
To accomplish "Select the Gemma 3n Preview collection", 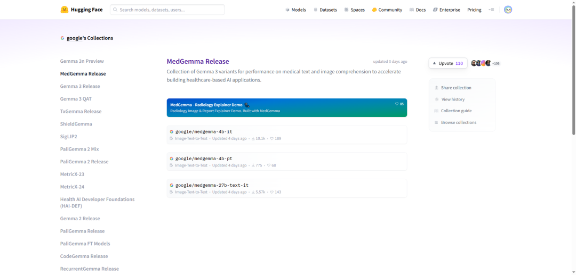I will pos(82,61).
